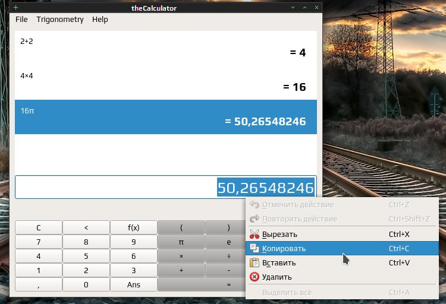This screenshot has height=304, width=446.
Task: Click the plus + button
Action: click(x=181, y=271)
